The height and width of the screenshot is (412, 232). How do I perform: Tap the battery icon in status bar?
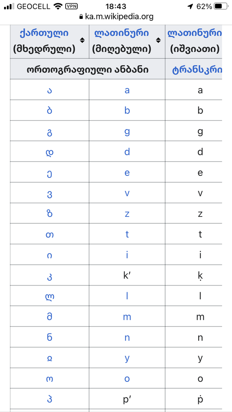(x=222, y=6)
